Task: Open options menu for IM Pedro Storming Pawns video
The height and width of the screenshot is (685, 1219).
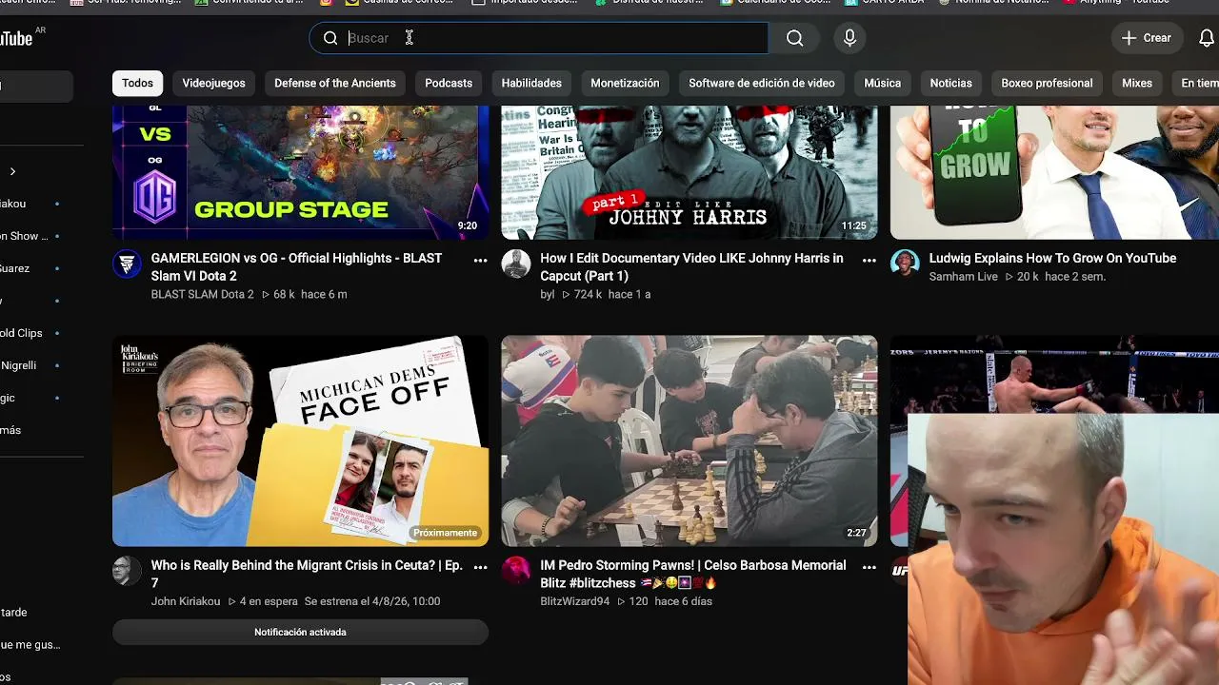Action: point(869,567)
